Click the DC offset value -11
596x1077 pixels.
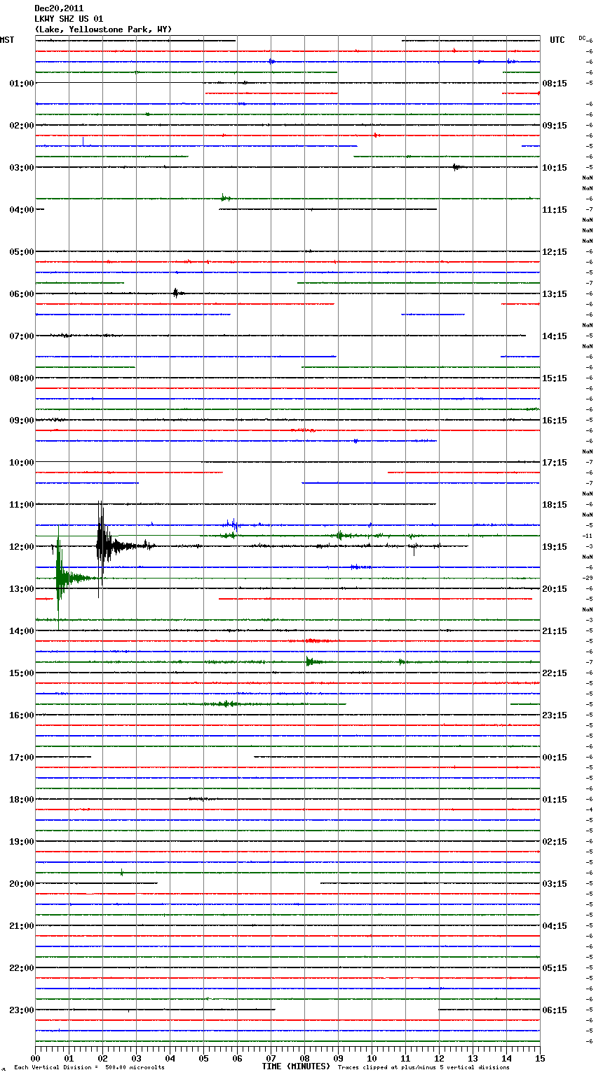click(588, 536)
